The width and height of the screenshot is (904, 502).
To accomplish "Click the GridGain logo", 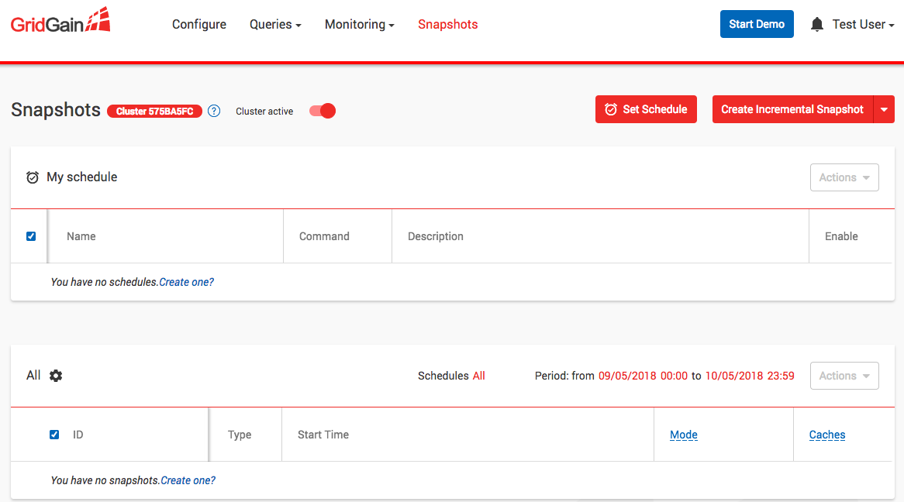I will point(60,21).
